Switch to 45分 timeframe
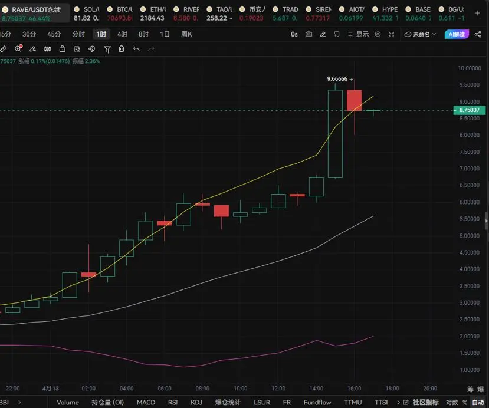This screenshot has width=489, height=408. tap(54, 34)
